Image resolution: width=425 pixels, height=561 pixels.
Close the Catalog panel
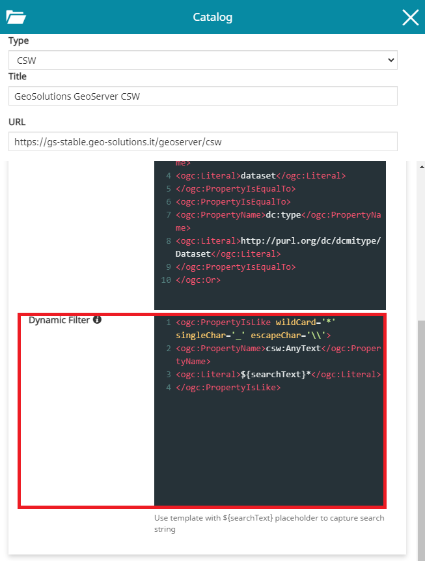(x=410, y=18)
